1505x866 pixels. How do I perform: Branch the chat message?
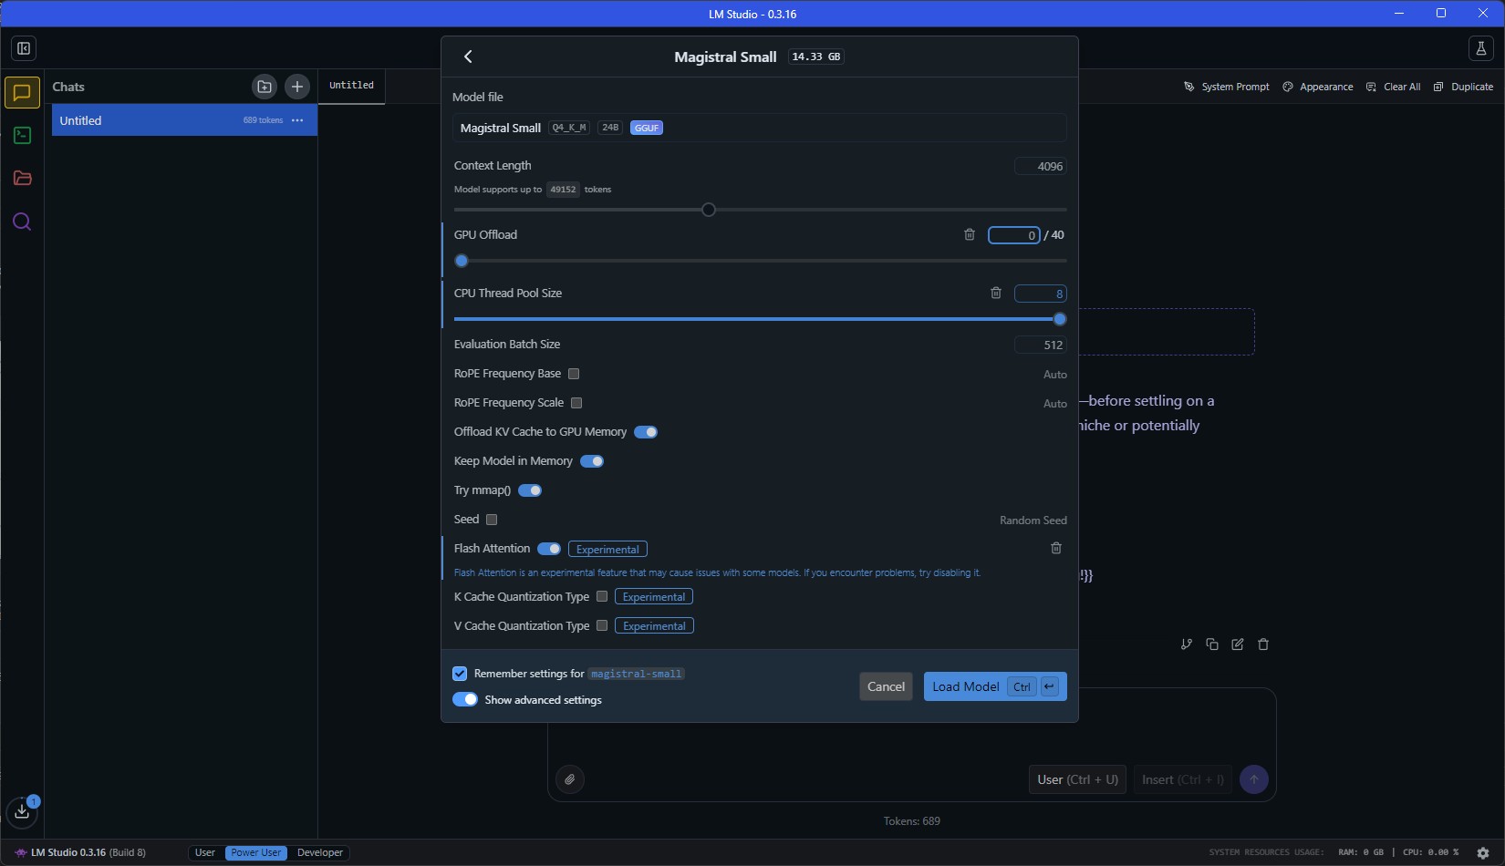pos(1187,644)
